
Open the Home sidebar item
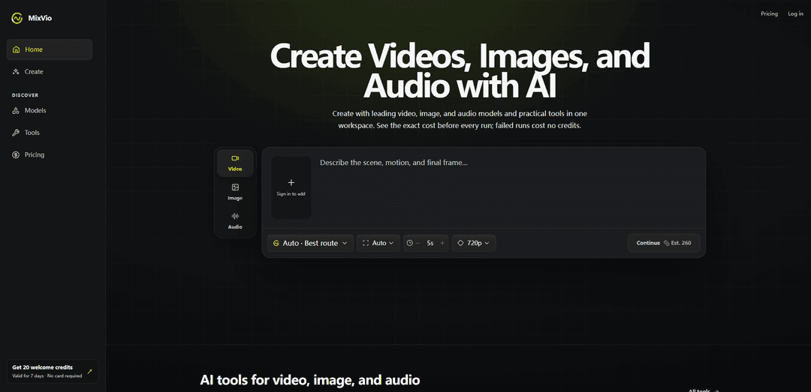point(50,49)
